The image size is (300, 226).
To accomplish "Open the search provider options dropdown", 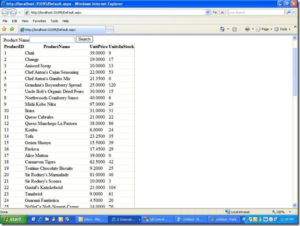I will click(294, 12).
